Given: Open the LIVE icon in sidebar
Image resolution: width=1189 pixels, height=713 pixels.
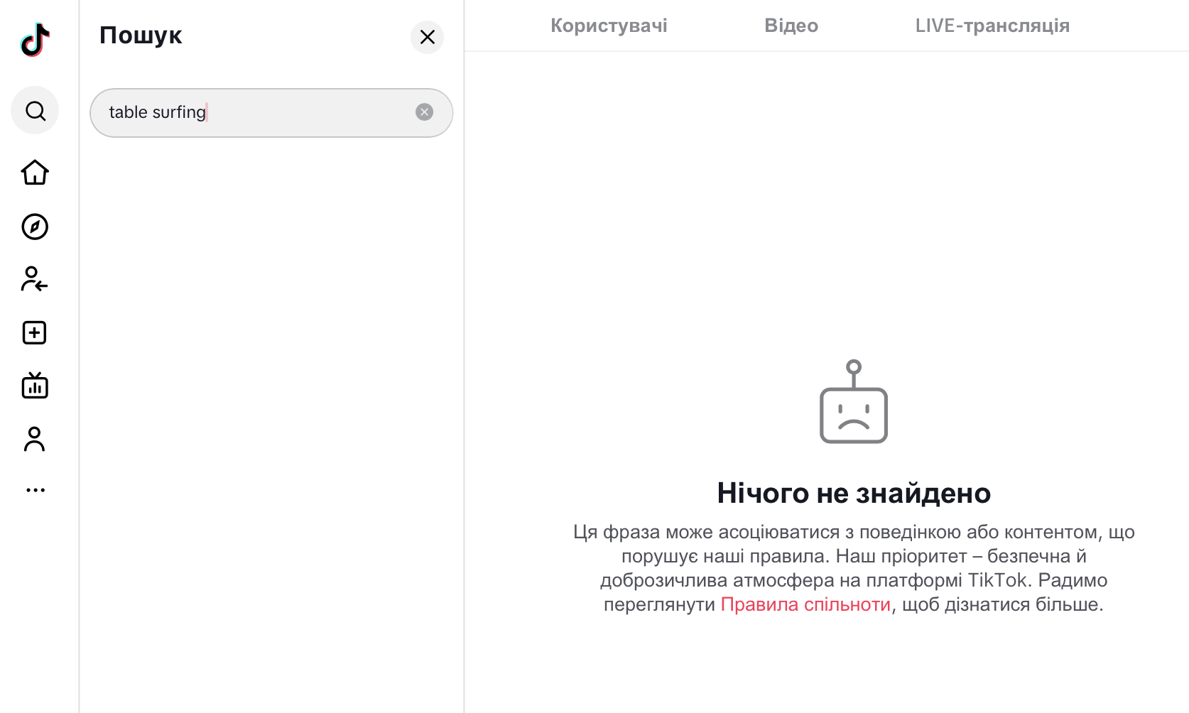Looking at the screenshot, I should point(35,386).
